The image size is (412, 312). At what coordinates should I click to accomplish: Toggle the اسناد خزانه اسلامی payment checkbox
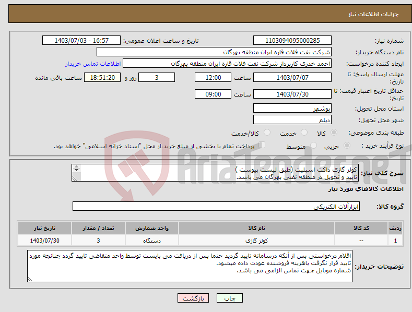tap(262, 145)
